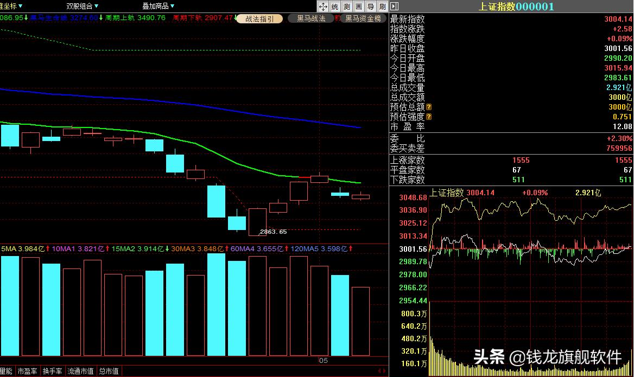Click the last hollow red candlestick
This screenshot has height=377, width=634.
(360, 196)
